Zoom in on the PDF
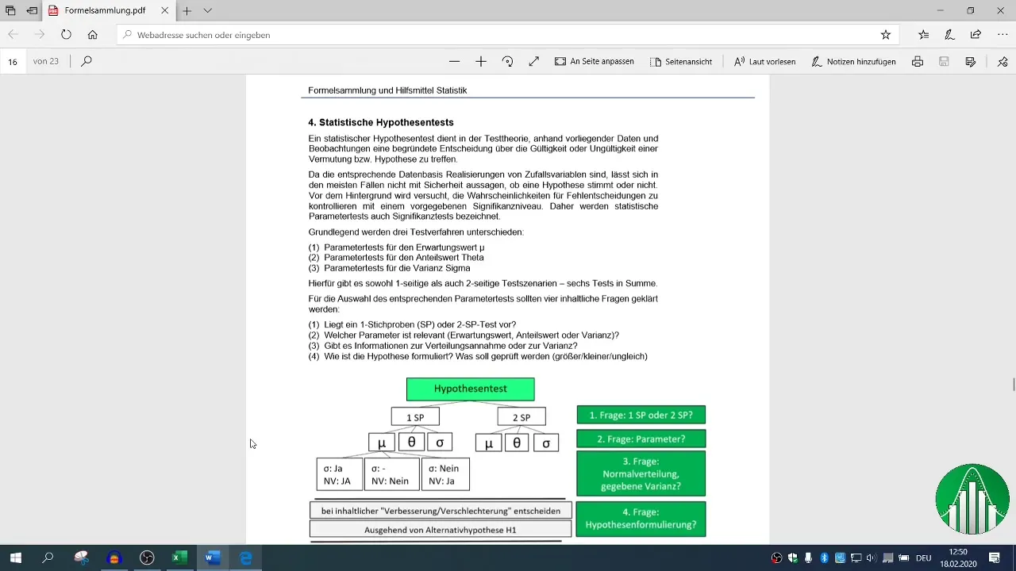This screenshot has height=571, width=1016. 481,61
